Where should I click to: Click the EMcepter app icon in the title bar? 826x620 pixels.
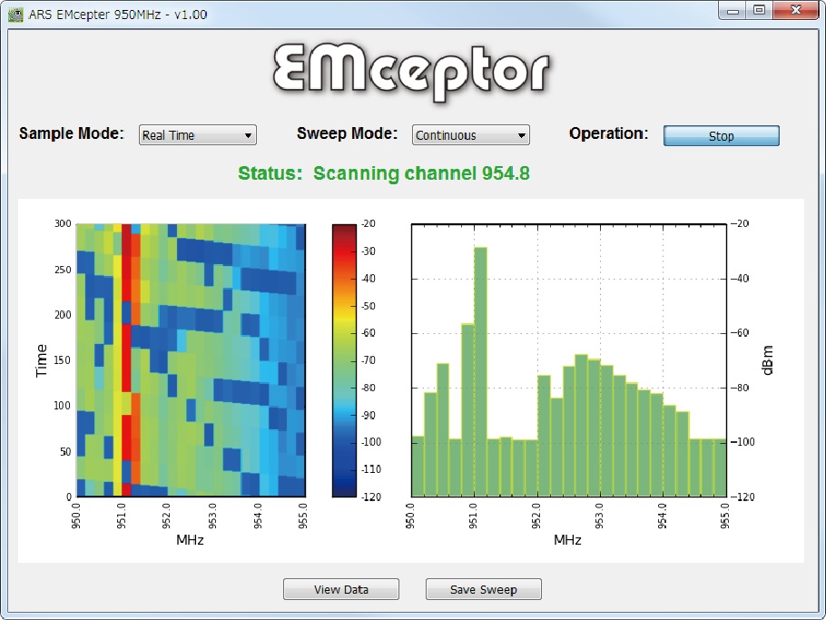(x=15, y=15)
